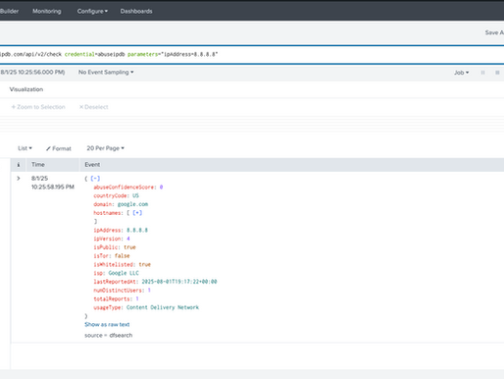The width and height of the screenshot is (504, 379).
Task: Click isWhitelisted value true
Action: (x=145, y=264)
